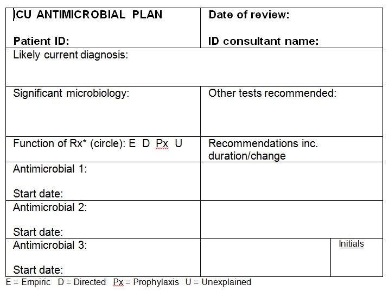Select the U option for Function of Rx
This screenshot has height=291, width=389.
[178, 143]
